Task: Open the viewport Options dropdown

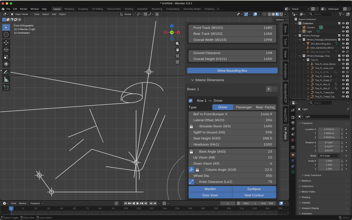Action: (x=281, y=20)
